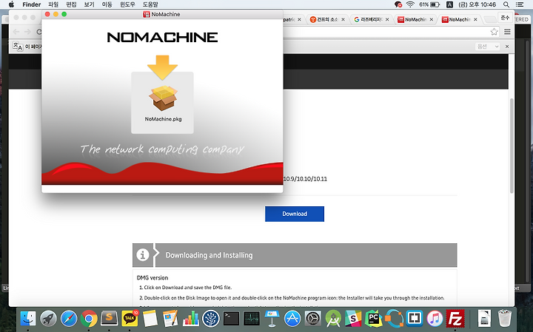The image size is (533, 332).
Task: Open the 보기 menu
Action: tap(89, 4)
